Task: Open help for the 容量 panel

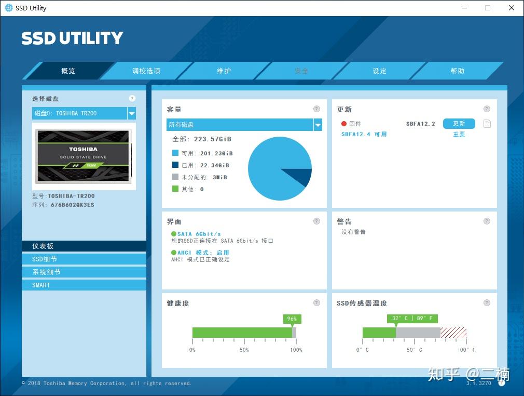Action: (x=316, y=109)
